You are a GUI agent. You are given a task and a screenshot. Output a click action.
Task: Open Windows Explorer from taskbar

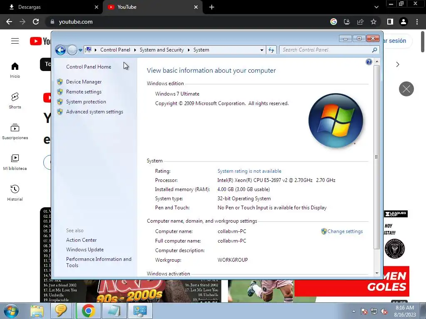37,311
